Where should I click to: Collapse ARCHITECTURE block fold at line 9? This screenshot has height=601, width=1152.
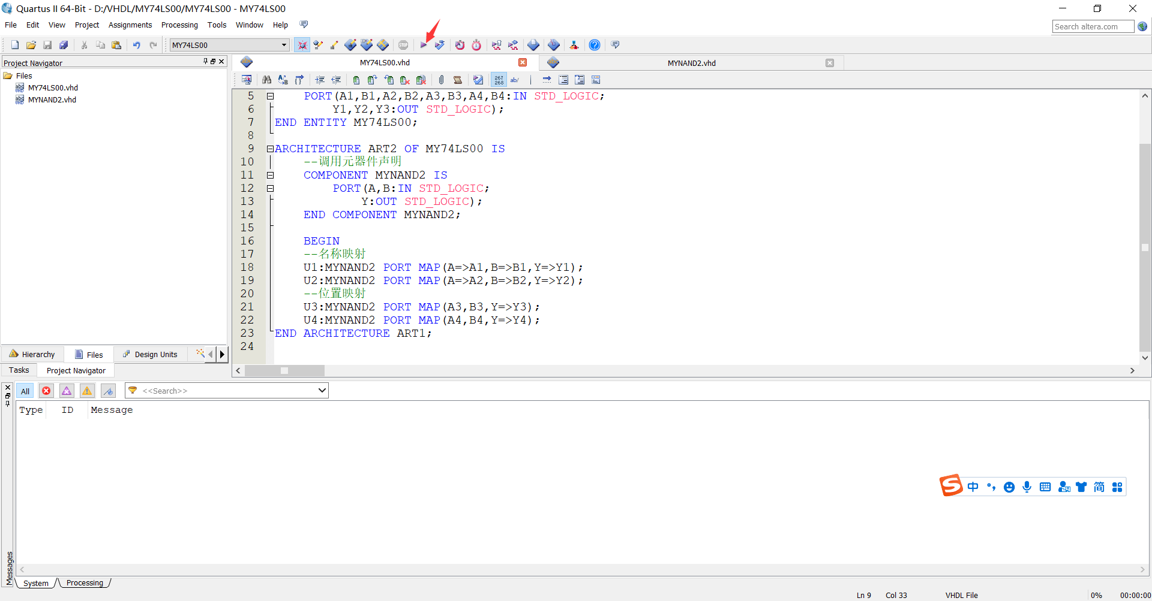[271, 149]
